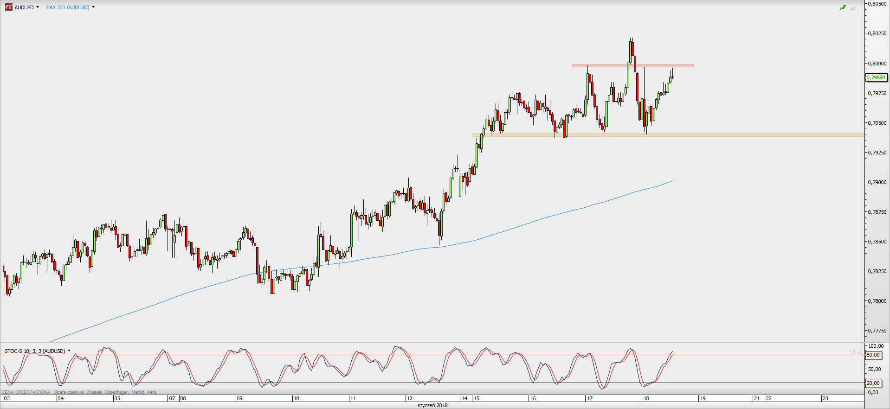Open the STOC-S indicator dropdown arrow
The width and height of the screenshot is (890, 409).
pyautogui.click(x=69, y=351)
